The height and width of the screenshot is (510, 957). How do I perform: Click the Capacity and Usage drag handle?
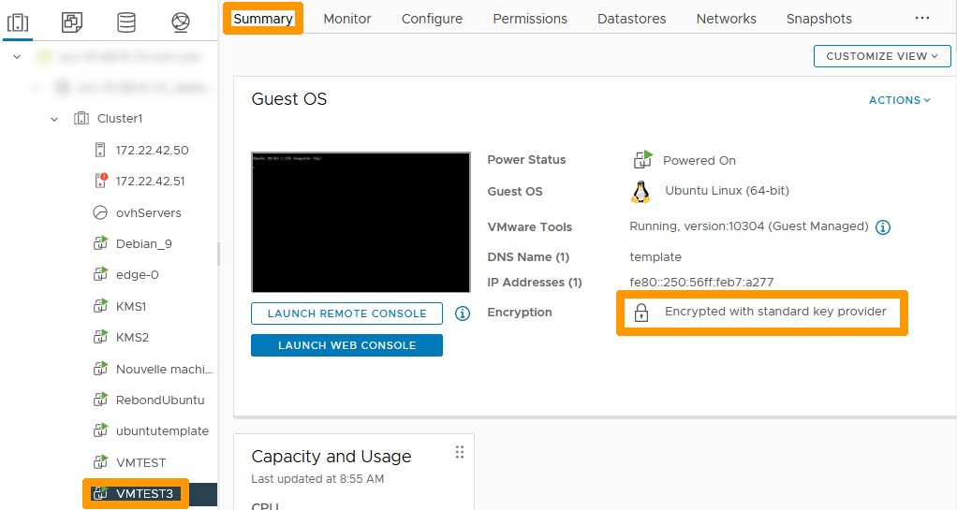pyautogui.click(x=460, y=452)
